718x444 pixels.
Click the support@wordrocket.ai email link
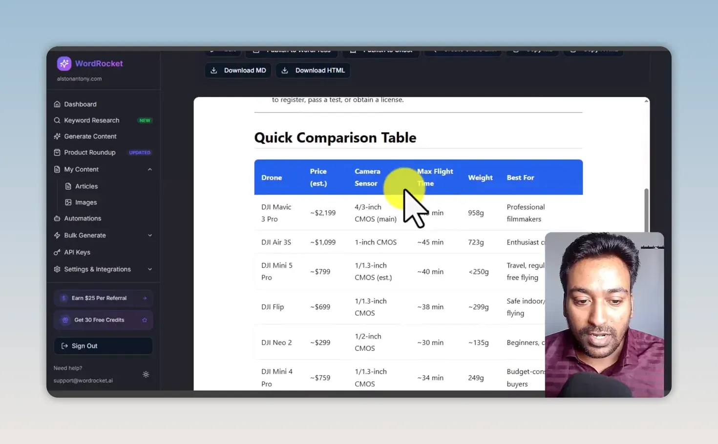(83, 381)
